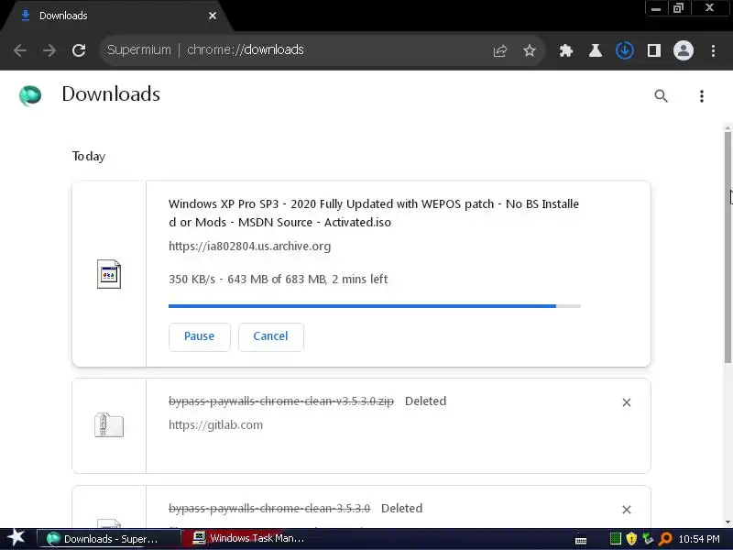
Task: Pause the Windows XP ISO download
Action: click(x=200, y=336)
